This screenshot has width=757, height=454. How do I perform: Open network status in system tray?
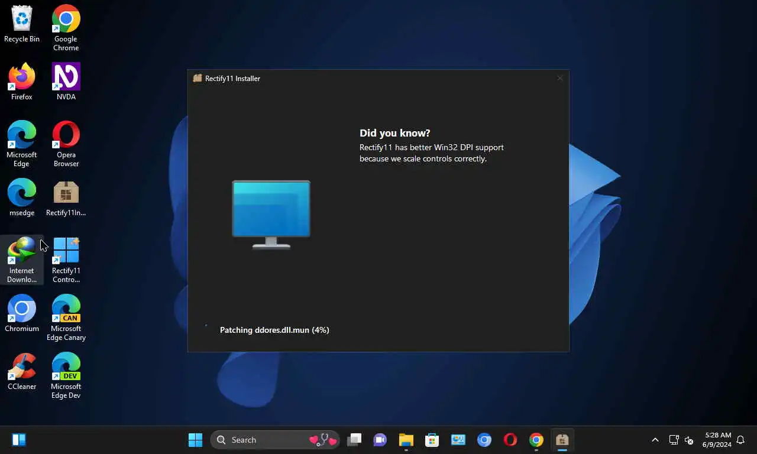(x=674, y=440)
